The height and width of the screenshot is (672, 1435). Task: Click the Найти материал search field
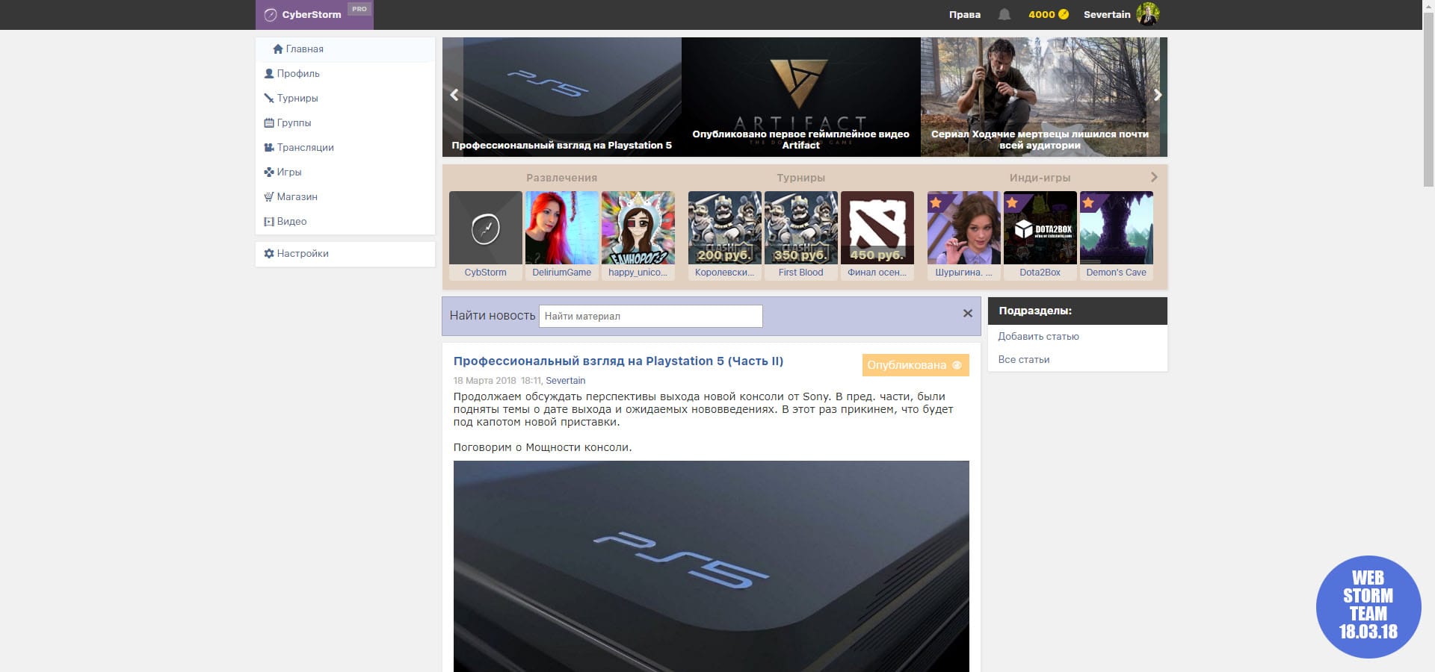(x=651, y=316)
